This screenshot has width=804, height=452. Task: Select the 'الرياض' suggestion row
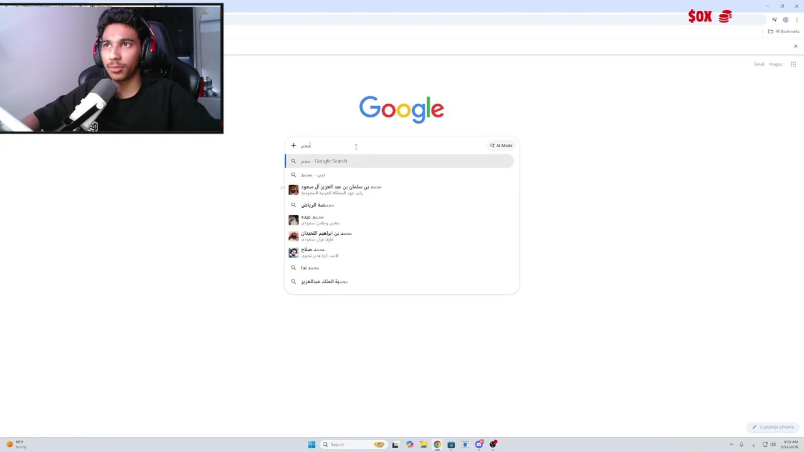[x=399, y=205]
